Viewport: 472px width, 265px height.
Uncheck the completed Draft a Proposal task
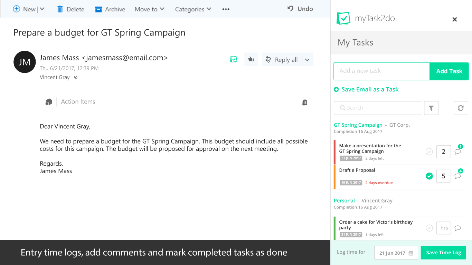point(429,176)
